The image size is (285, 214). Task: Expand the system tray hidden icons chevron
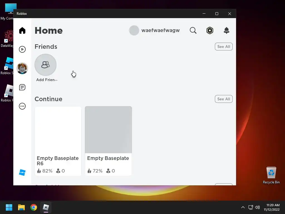click(243, 207)
